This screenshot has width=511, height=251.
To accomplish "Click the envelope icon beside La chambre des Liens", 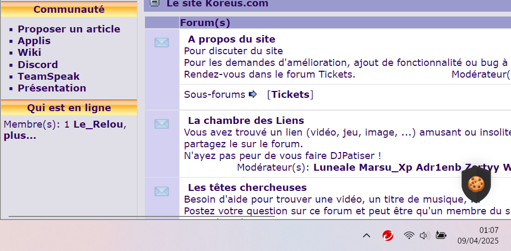I will tap(161, 124).
